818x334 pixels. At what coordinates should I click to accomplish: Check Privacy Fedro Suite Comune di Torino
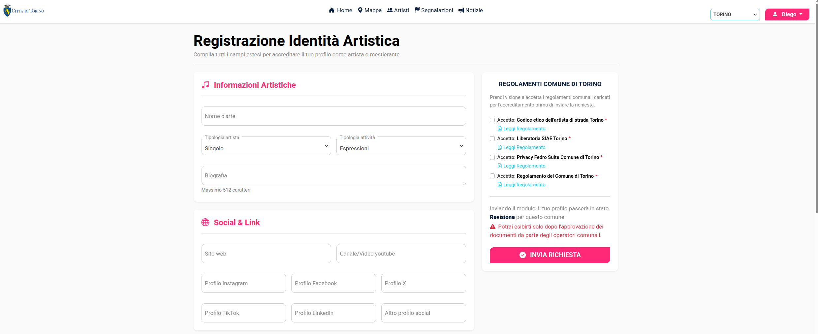click(x=492, y=157)
